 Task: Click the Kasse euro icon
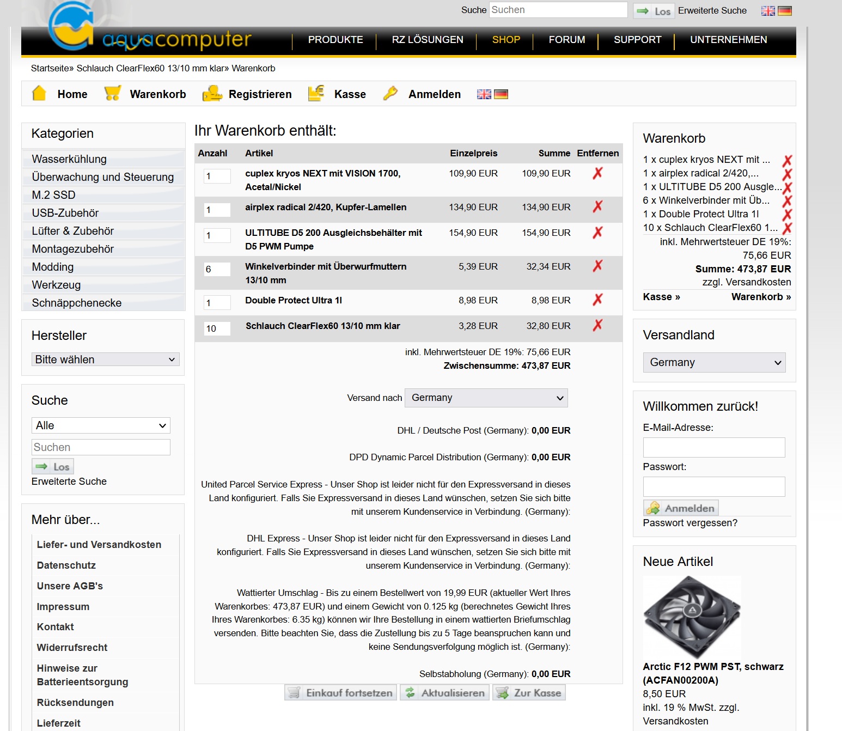pyautogui.click(x=316, y=93)
